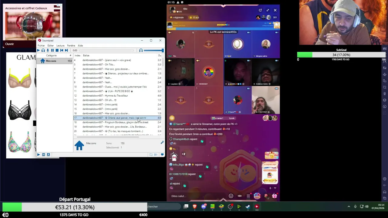Click the taskbar volume speaker icon
This screenshot has width=388, height=218.
[x=367, y=206]
